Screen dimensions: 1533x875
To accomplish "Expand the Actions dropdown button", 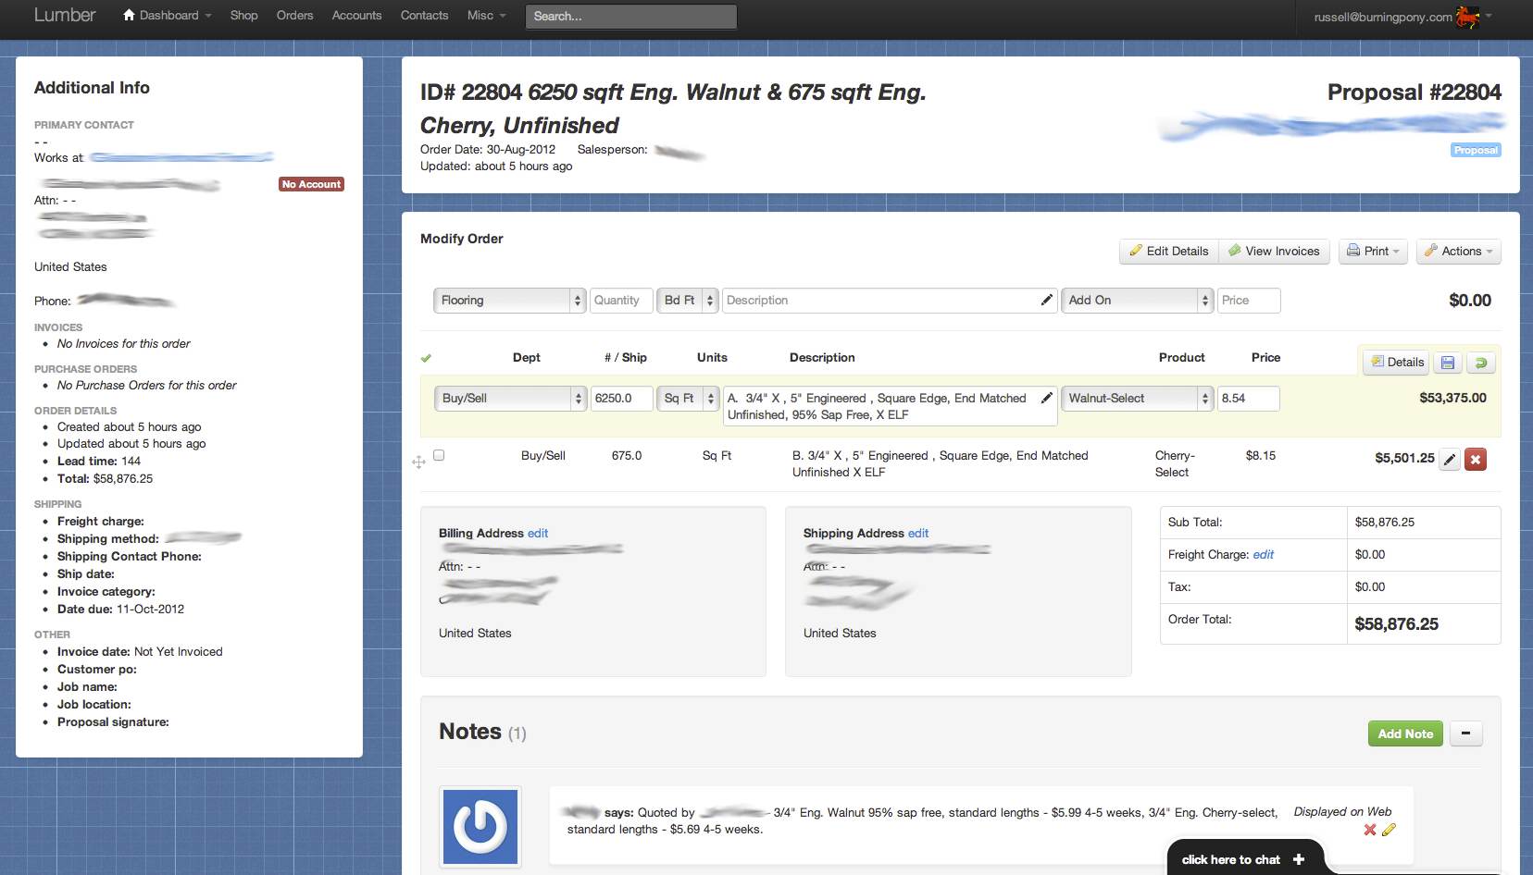I will click(x=1459, y=252).
